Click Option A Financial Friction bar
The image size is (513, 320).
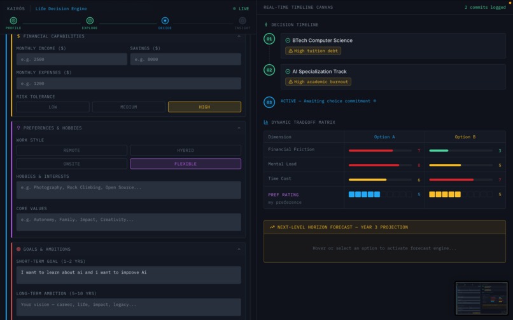click(x=380, y=150)
